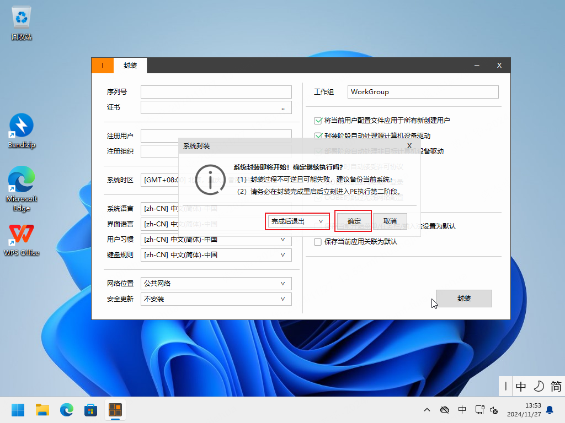
Task: Expand the 用户习惯 dropdown
Action: click(x=216, y=240)
